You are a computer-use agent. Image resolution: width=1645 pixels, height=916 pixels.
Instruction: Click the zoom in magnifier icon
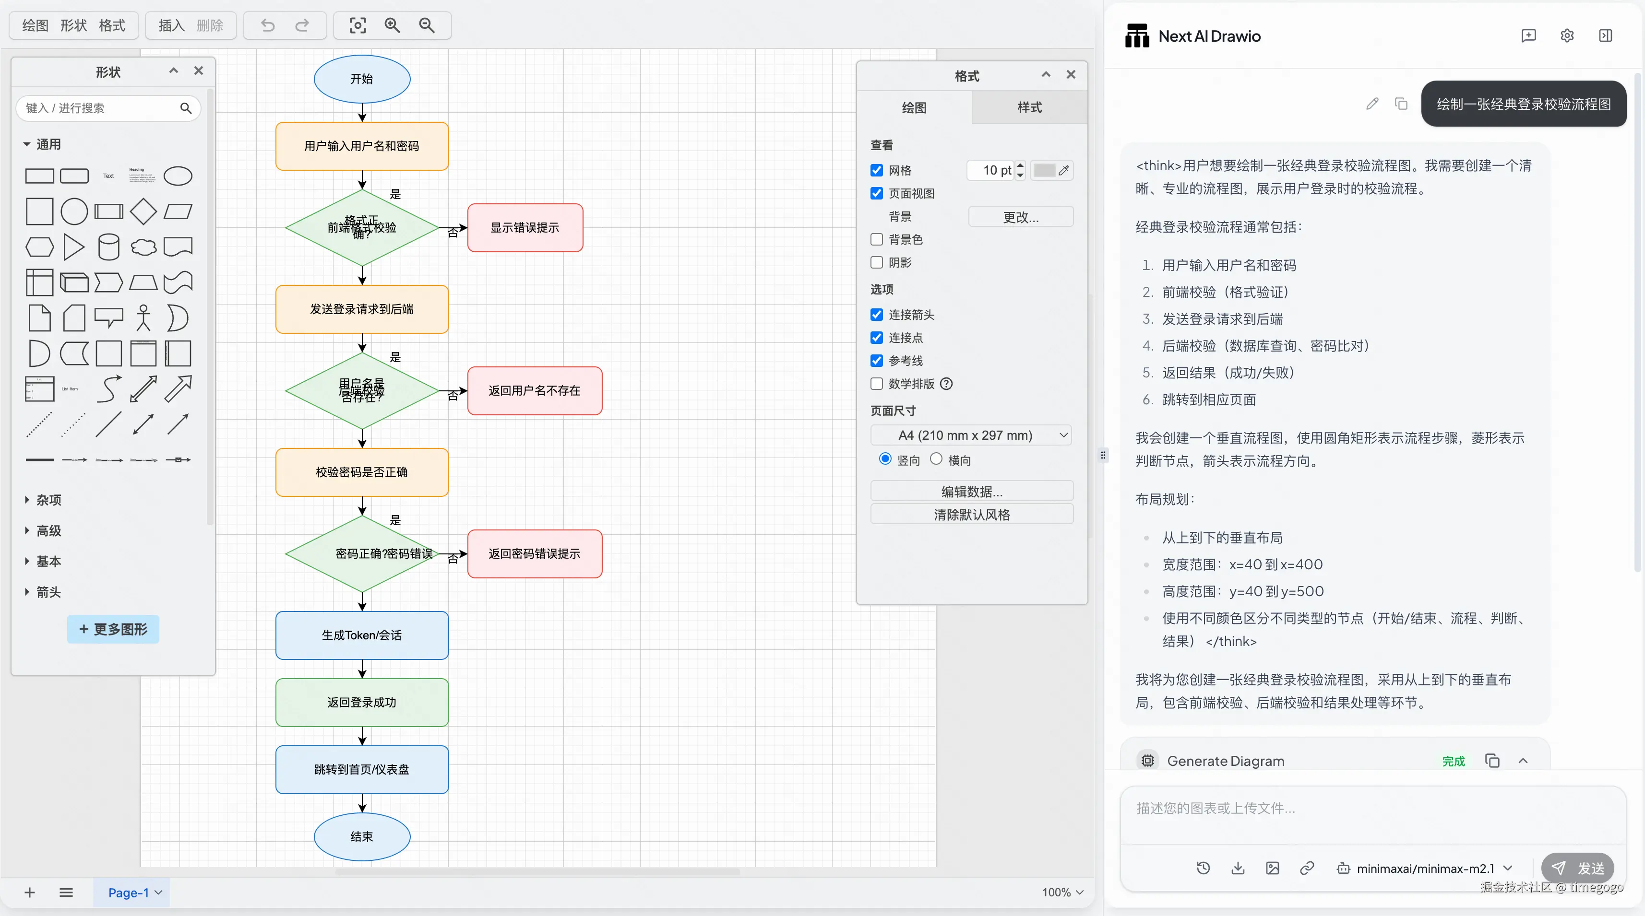[x=392, y=25]
